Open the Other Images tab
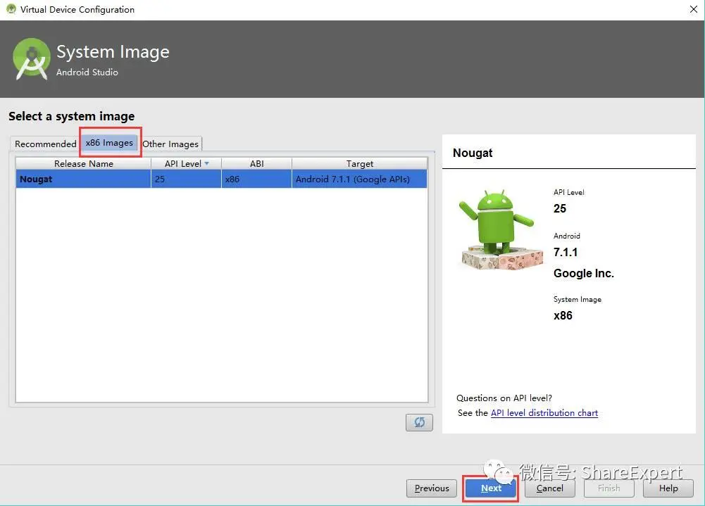This screenshot has height=506, width=705. 170,144
